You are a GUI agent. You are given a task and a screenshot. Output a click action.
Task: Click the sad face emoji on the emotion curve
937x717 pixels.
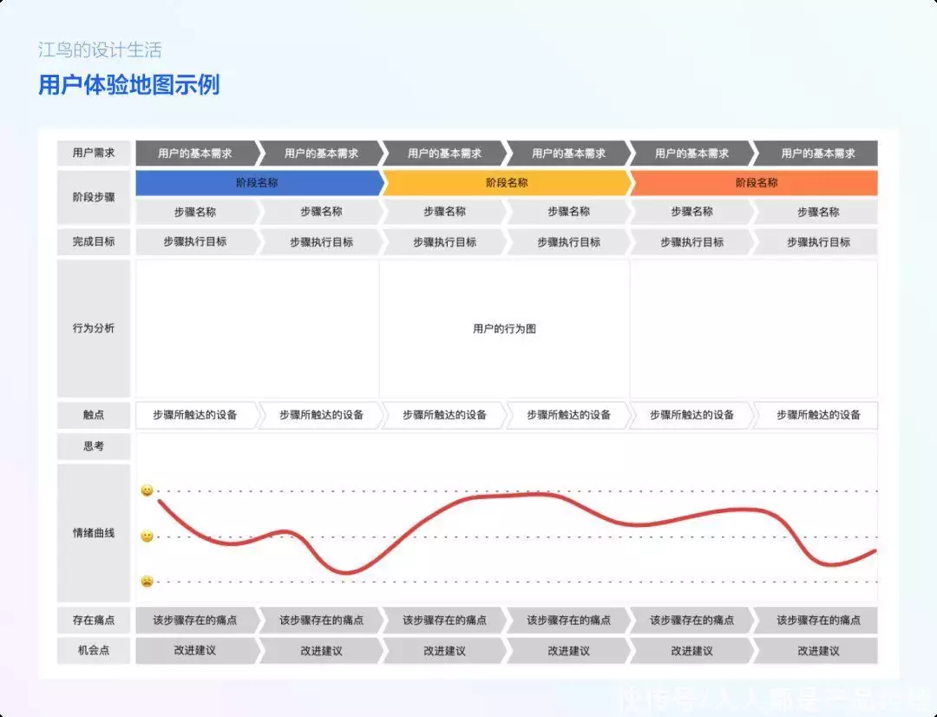pyautogui.click(x=147, y=582)
